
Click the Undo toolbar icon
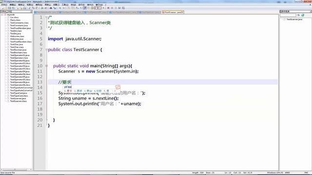coord(42,8)
